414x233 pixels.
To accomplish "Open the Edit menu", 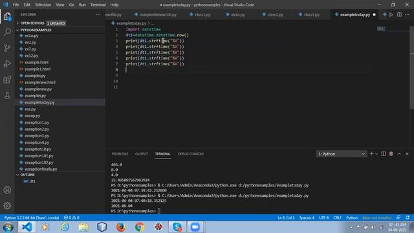I will [27, 5].
